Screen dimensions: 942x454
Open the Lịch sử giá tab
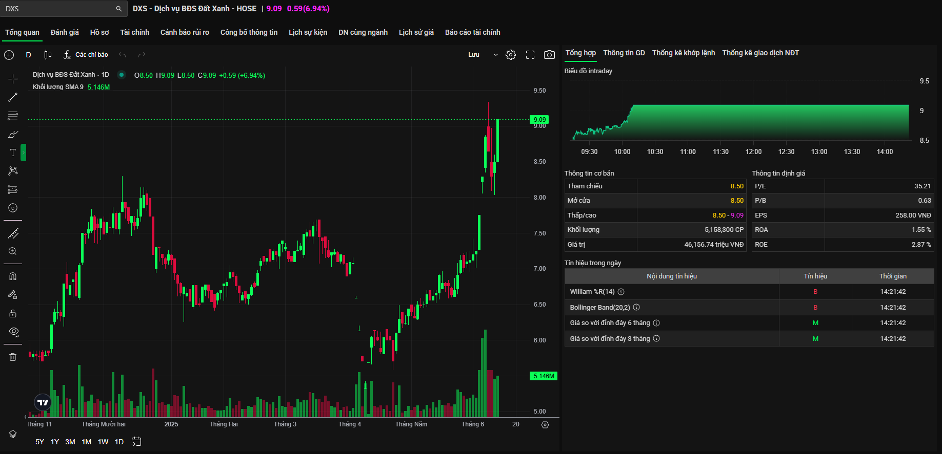pos(416,32)
